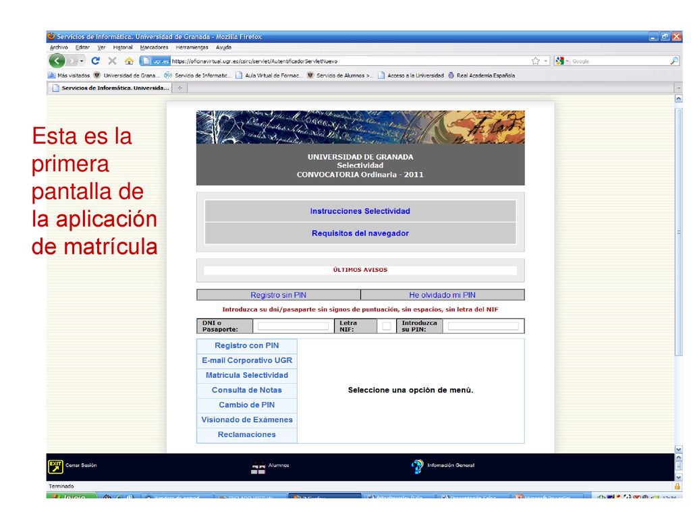Click He olvidado mi PIN
This screenshot has width=691, height=518.
pos(442,295)
